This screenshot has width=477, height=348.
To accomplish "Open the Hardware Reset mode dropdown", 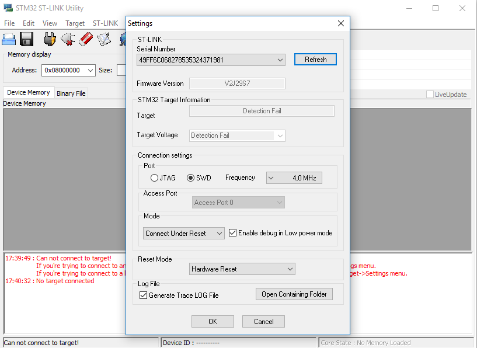I will (x=242, y=269).
